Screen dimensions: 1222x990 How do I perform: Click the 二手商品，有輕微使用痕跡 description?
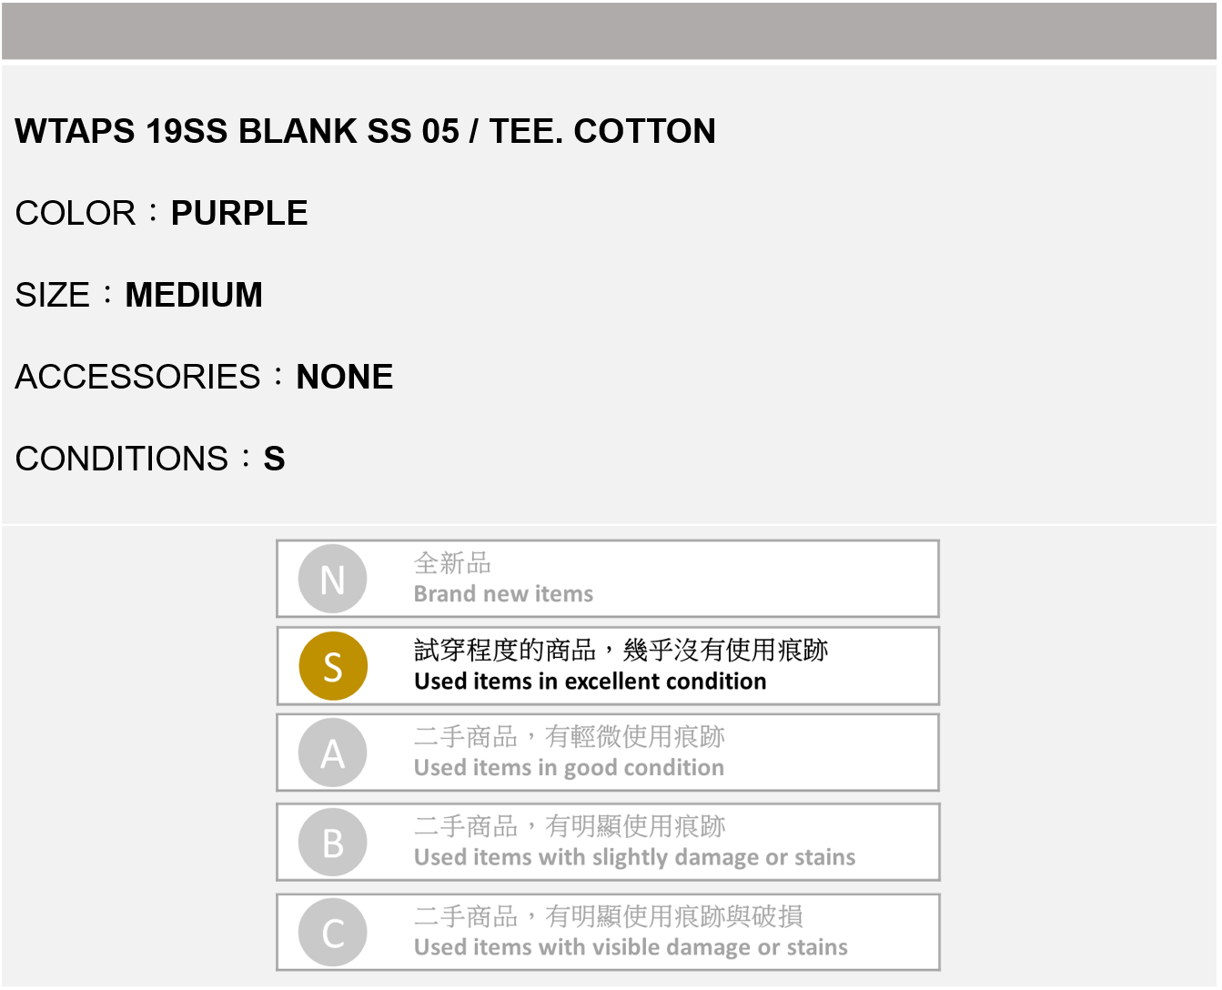click(x=570, y=736)
